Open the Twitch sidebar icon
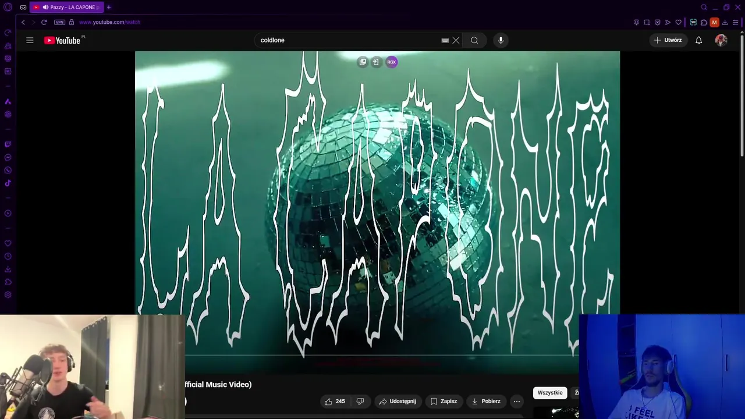 (8, 144)
